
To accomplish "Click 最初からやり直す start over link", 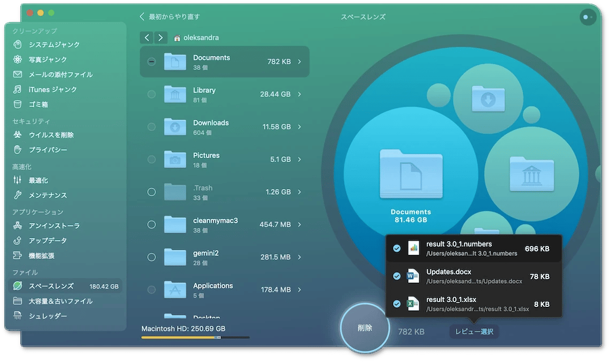I will (169, 17).
